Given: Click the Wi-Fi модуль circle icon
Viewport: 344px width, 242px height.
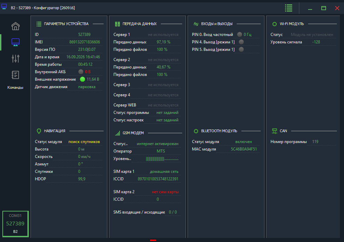Looking at the screenshot, I should tap(275, 24).
